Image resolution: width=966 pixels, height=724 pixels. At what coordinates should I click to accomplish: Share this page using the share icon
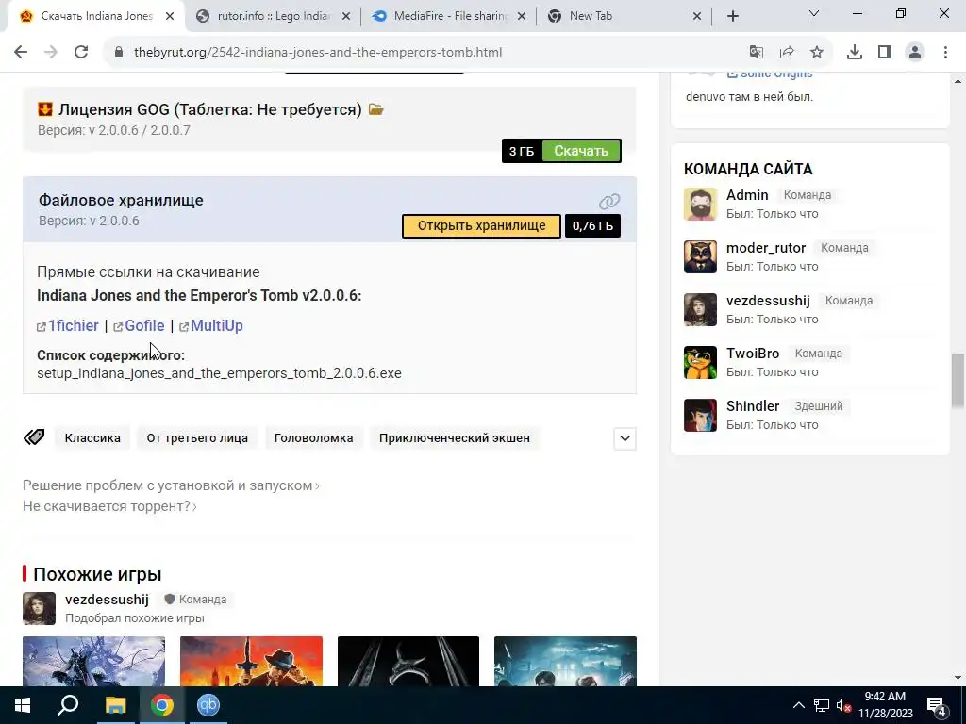click(787, 53)
